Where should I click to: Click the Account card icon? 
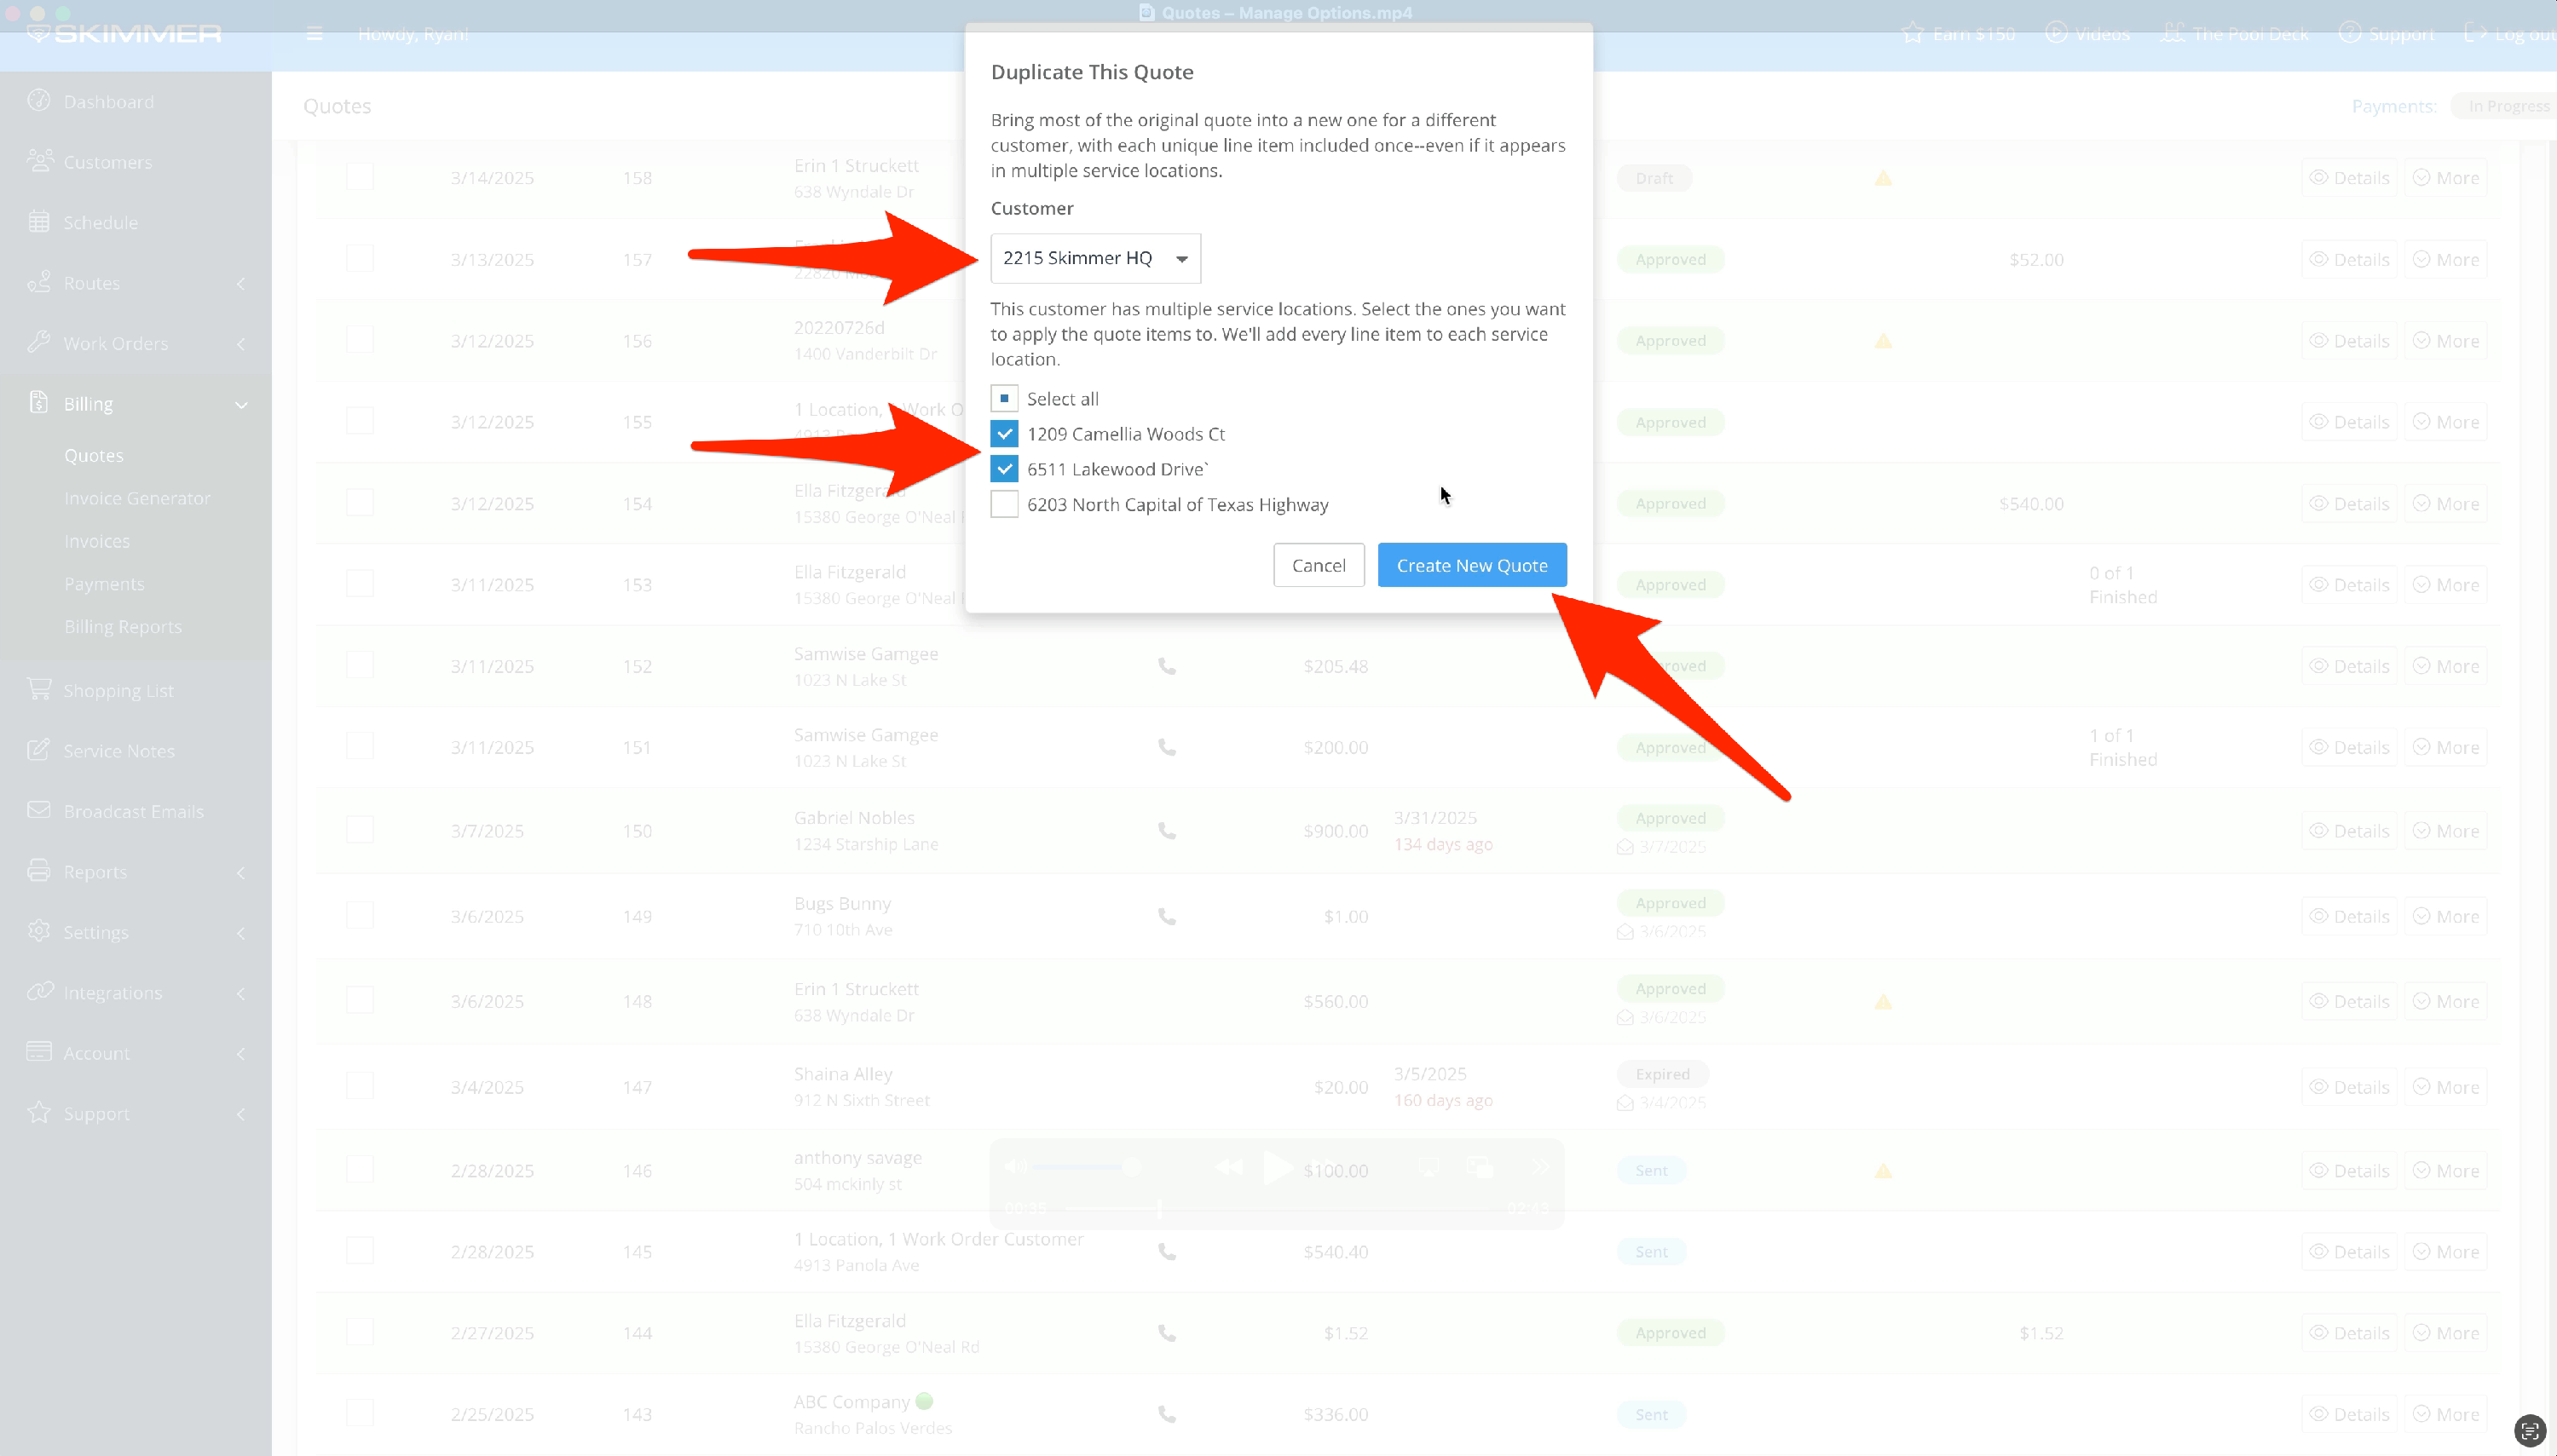point(39,1051)
